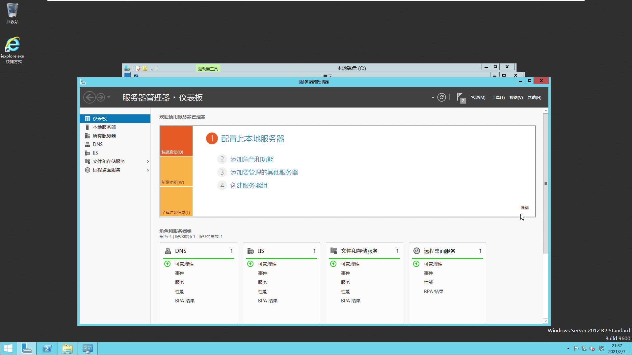The height and width of the screenshot is (355, 632).
Task: Select iexplore.exe shortcut on desktop
Action: tap(13, 50)
